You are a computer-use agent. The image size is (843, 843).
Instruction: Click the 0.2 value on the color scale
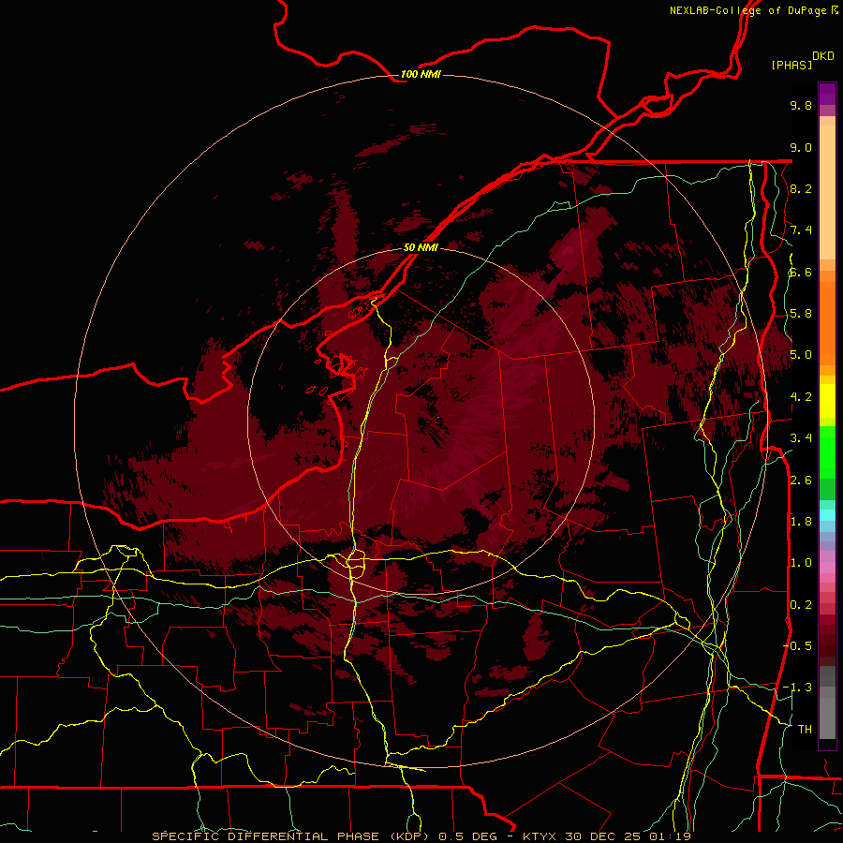tap(801, 605)
